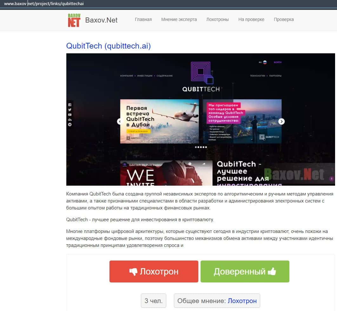Click the carousel right arrow
This screenshot has height=311, width=337.
pos(281,122)
